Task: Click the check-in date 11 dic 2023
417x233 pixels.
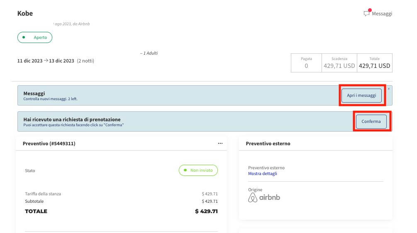Action: pyautogui.click(x=30, y=61)
